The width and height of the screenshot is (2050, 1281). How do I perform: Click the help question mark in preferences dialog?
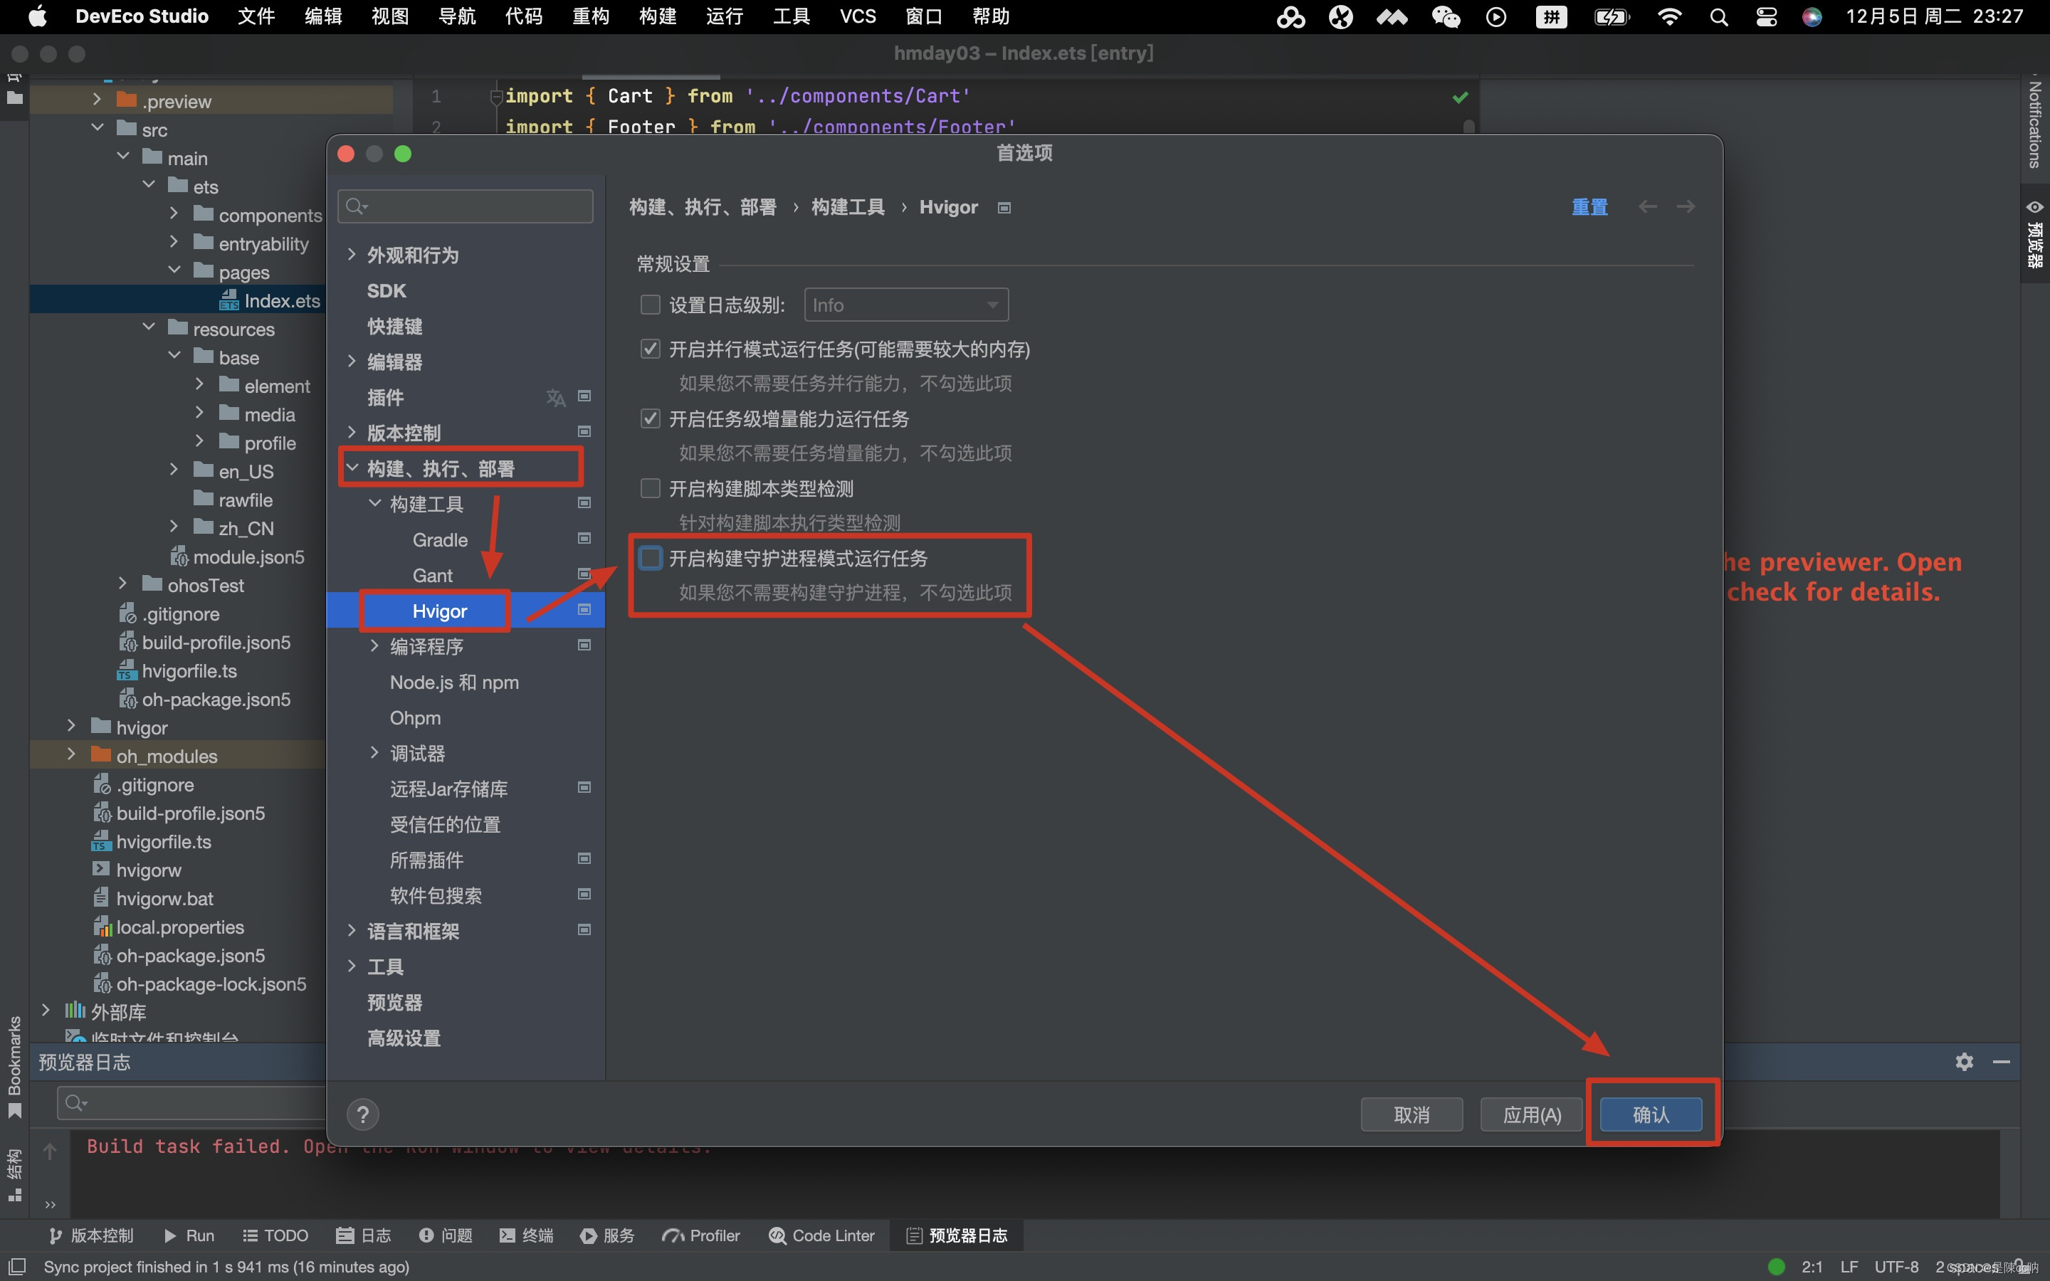tap(362, 1113)
